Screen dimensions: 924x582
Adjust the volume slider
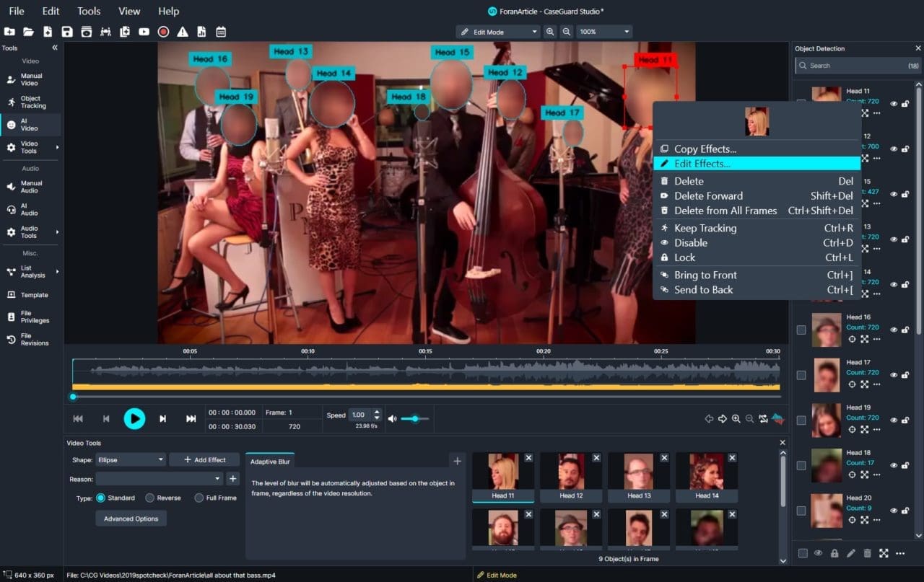pyautogui.click(x=415, y=418)
